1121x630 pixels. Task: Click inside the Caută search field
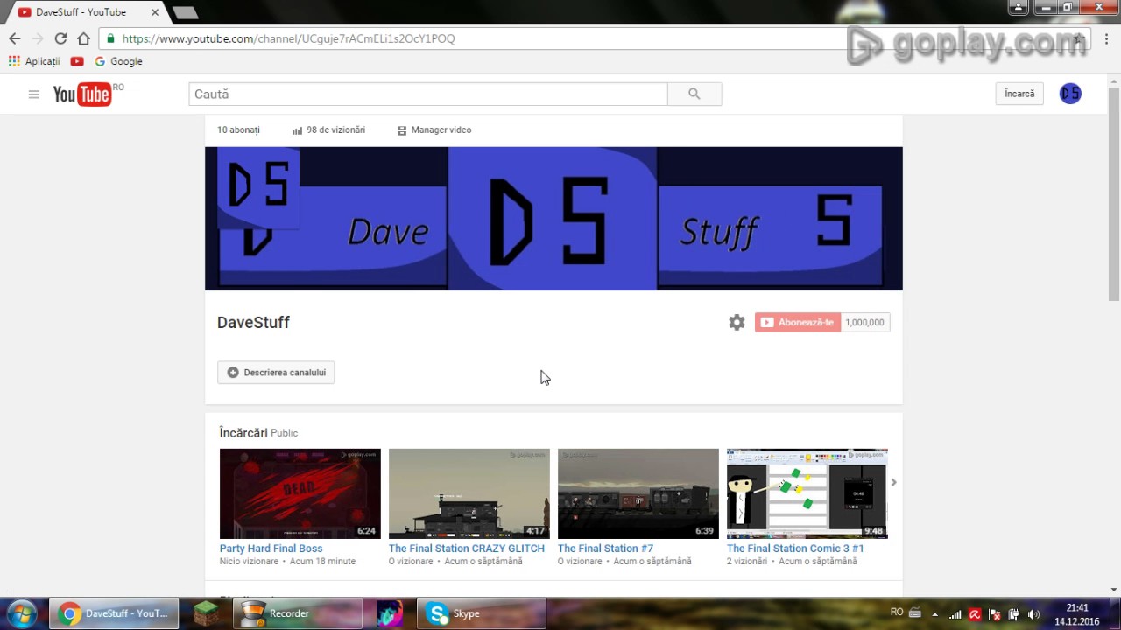428,94
